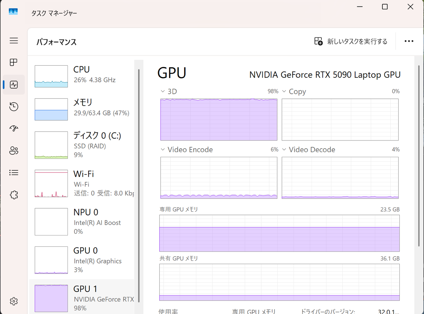Open the App history page icon
The width and height of the screenshot is (424, 314).
click(x=14, y=107)
